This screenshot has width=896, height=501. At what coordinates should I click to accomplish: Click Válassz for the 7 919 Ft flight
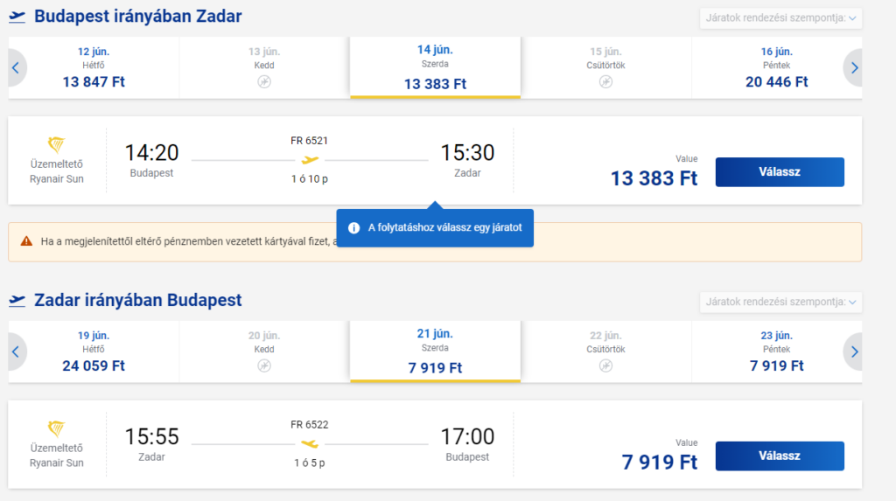pyautogui.click(x=780, y=456)
